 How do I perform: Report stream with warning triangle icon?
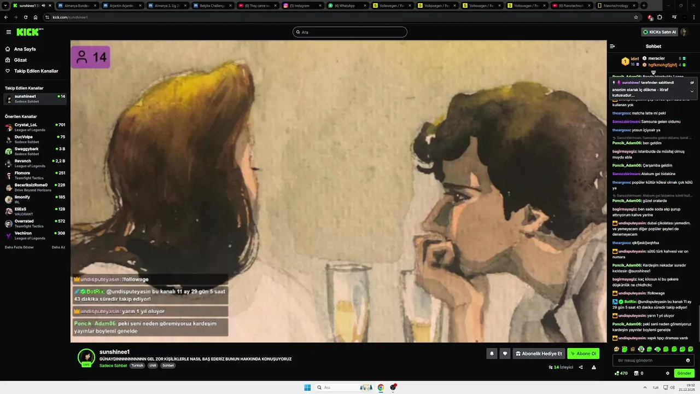pyautogui.click(x=594, y=367)
